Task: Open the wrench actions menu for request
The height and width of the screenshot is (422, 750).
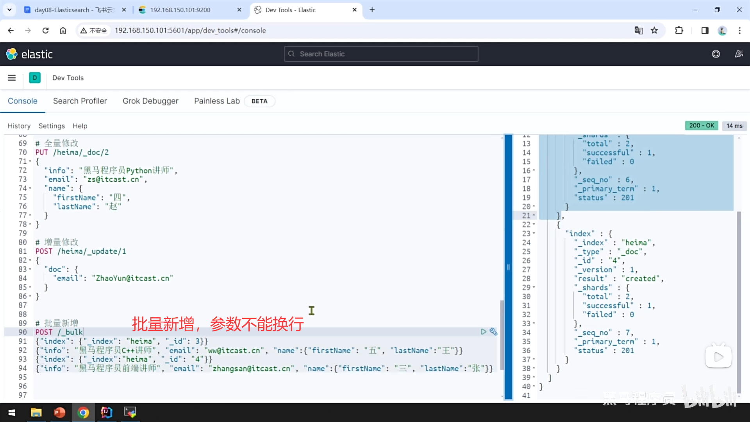Action: tap(493, 332)
